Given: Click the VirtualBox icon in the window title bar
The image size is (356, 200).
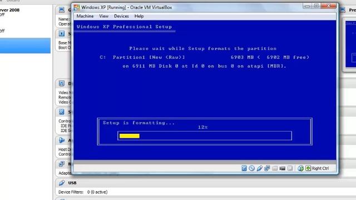Looking at the screenshot, I should (77, 7).
